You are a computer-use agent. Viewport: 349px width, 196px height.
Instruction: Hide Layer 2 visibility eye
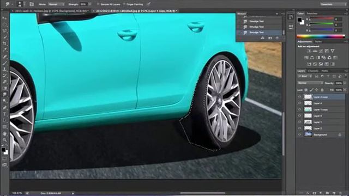click(x=299, y=128)
